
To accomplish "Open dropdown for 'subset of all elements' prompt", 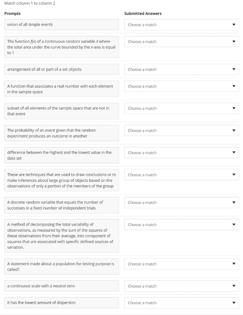I will 181,108.
